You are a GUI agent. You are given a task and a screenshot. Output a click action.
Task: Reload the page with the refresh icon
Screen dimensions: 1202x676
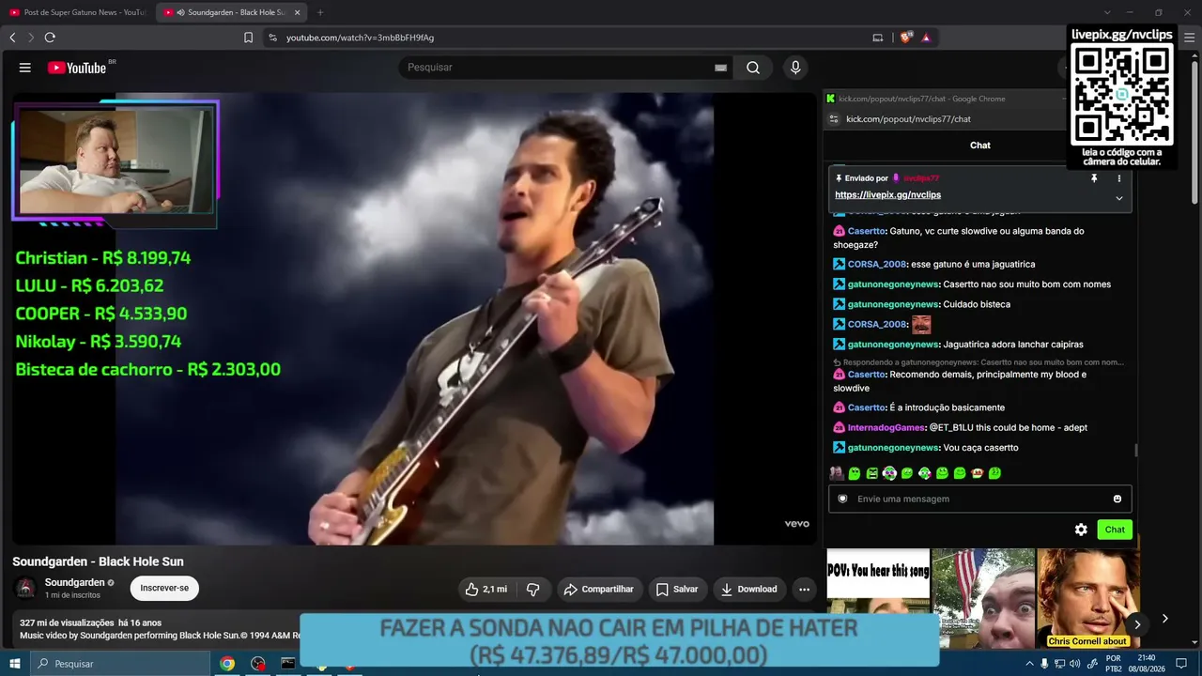(50, 38)
